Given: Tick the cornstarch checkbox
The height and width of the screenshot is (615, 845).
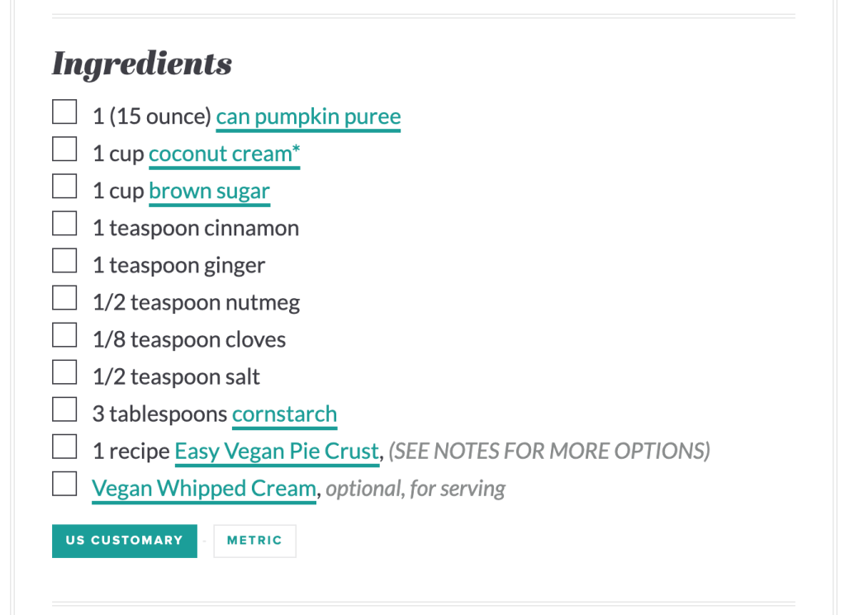Looking at the screenshot, I should pyautogui.click(x=64, y=409).
